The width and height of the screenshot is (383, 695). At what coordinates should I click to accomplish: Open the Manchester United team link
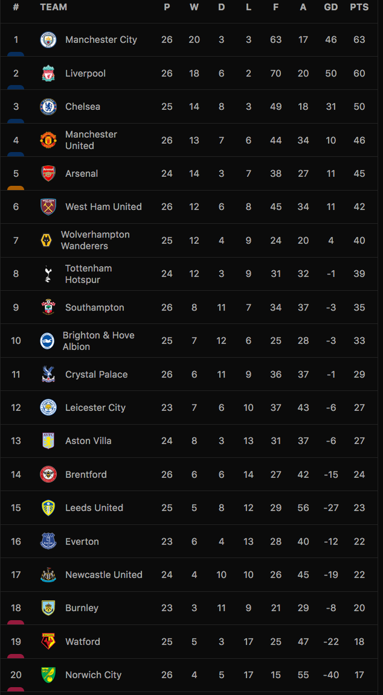tap(91, 140)
